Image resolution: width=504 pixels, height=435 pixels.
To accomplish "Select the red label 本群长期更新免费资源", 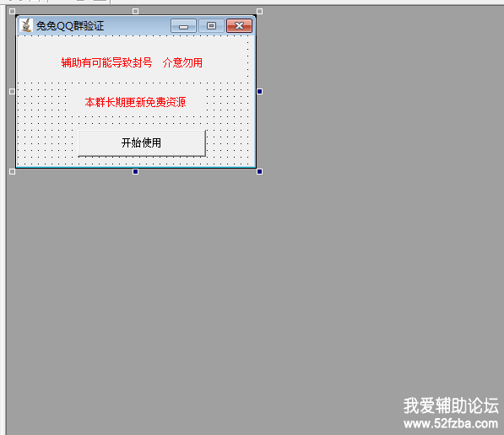I will [x=135, y=102].
